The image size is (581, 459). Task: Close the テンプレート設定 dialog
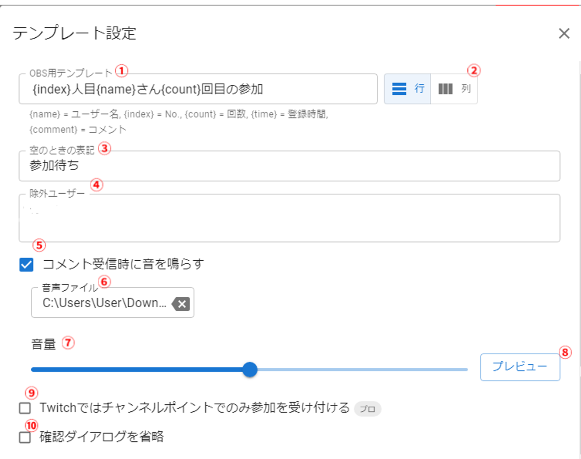pyautogui.click(x=564, y=34)
